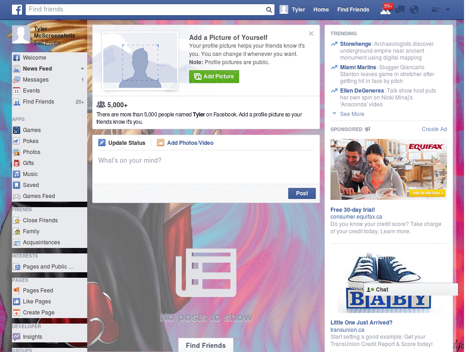Image resolution: width=470 pixels, height=352 pixels.
Task: Open the Ellen DeGeneres trending topic
Action: pyautogui.click(x=362, y=91)
